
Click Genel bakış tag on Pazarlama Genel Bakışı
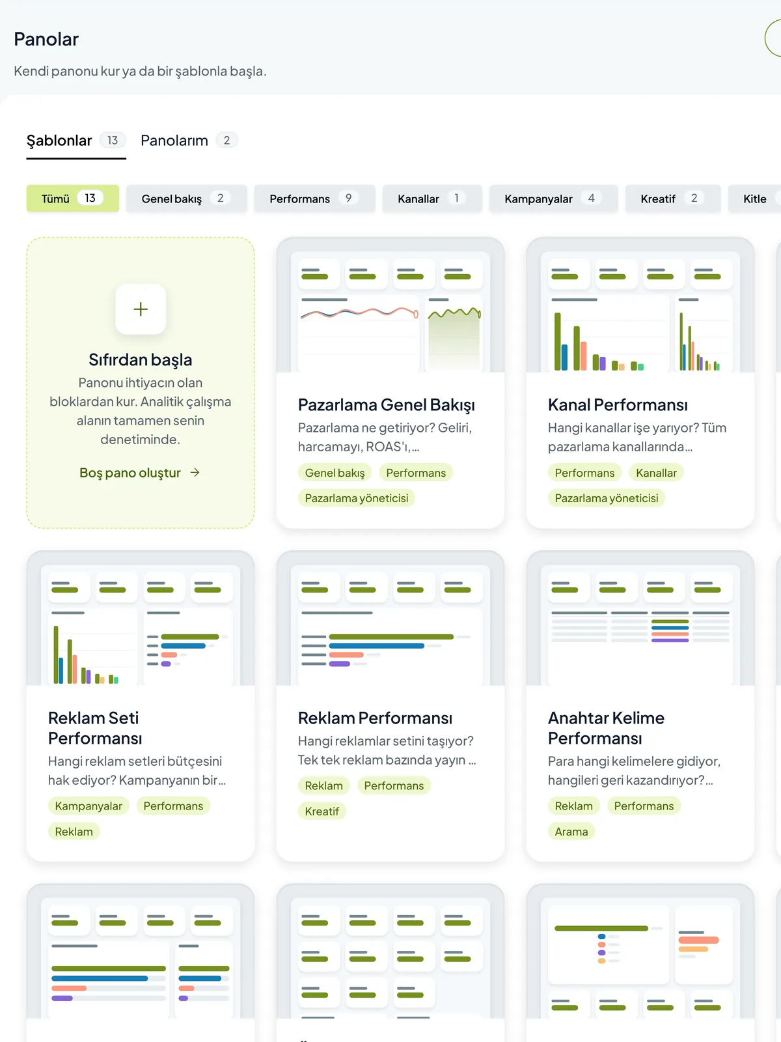pos(335,473)
